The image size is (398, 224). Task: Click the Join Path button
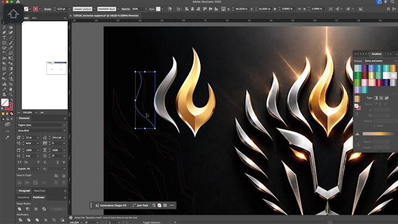click(x=140, y=205)
